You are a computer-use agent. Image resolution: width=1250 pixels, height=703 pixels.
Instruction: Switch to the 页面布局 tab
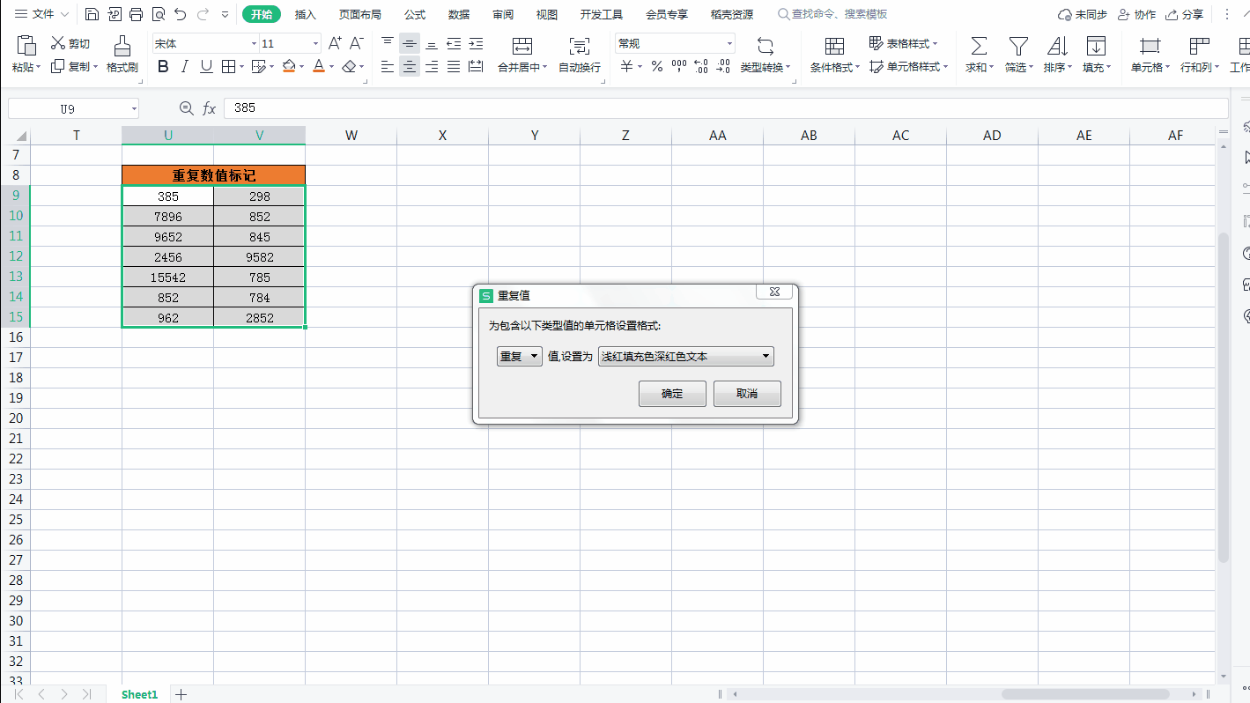pos(360,14)
